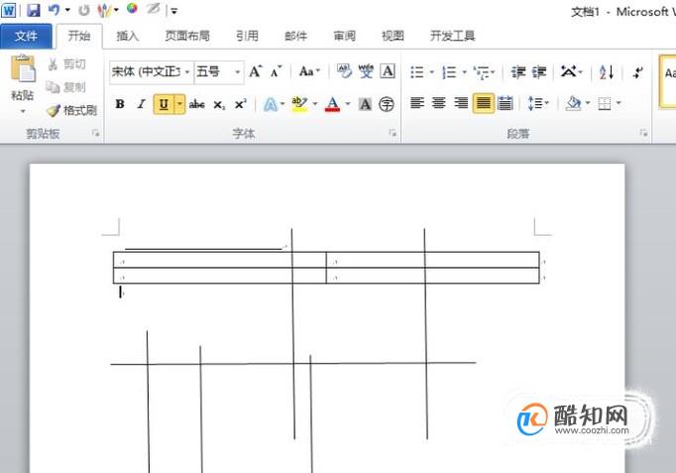Open the File (文件) tab

click(x=26, y=37)
